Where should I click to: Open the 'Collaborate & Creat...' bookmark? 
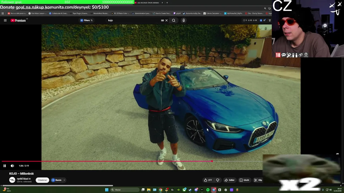(x=58, y=13)
